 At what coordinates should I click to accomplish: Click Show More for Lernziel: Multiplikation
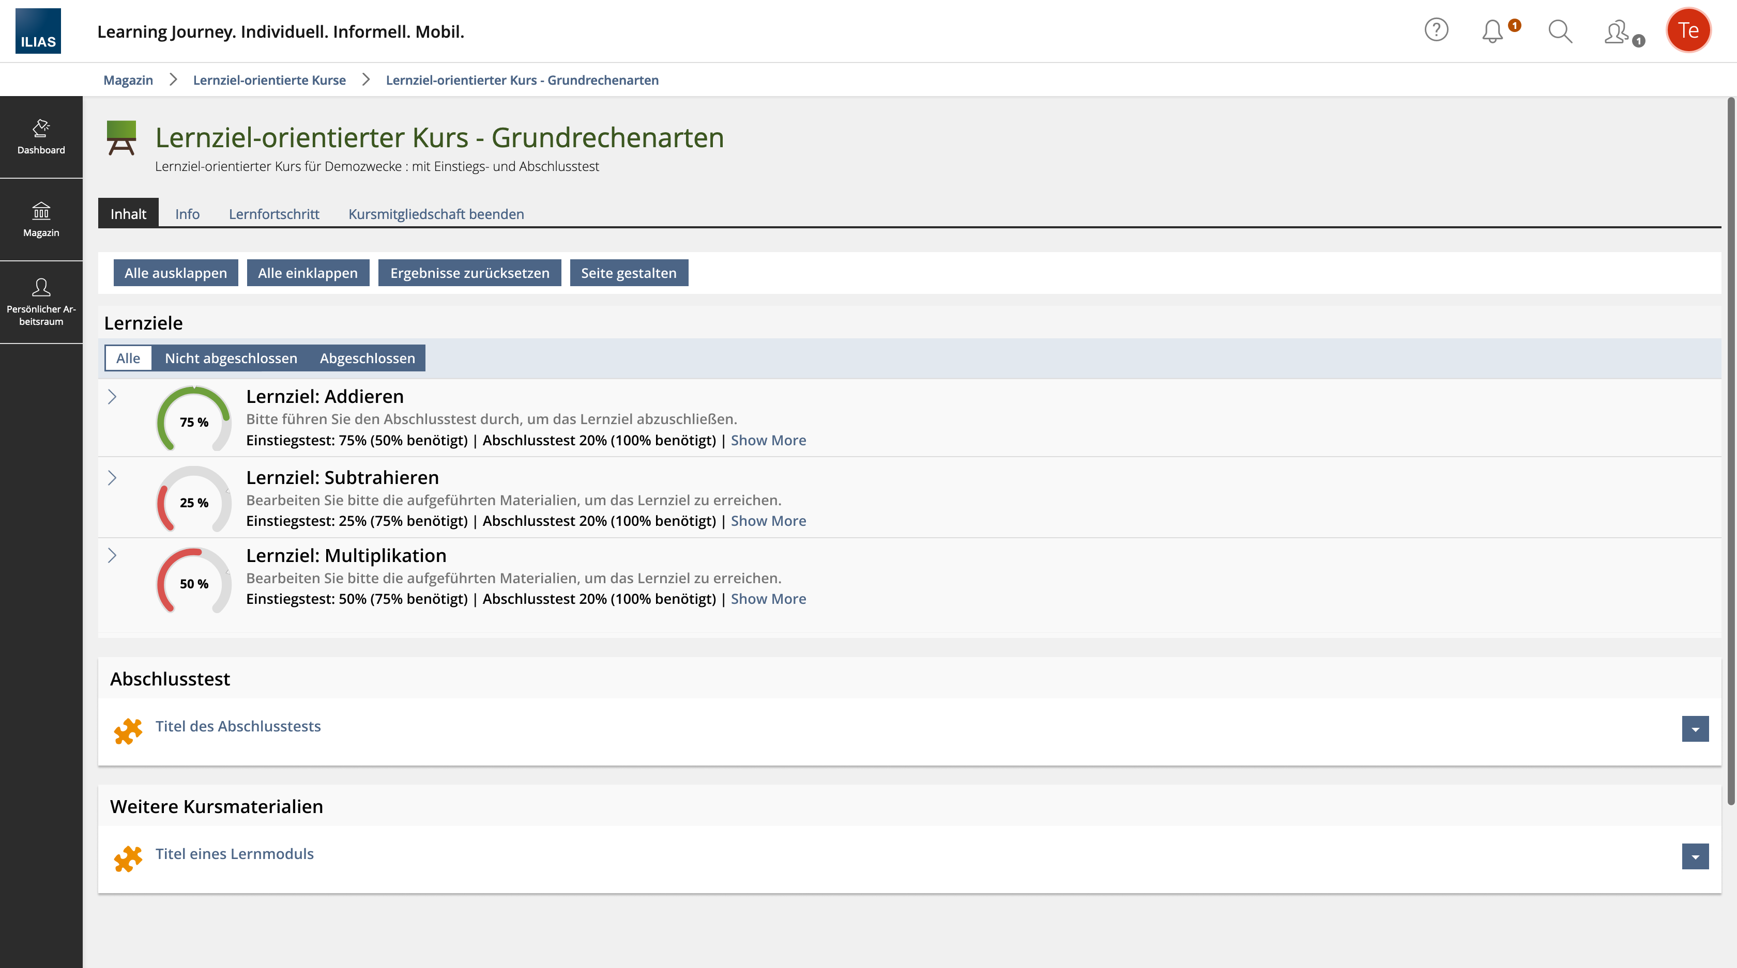(768, 599)
